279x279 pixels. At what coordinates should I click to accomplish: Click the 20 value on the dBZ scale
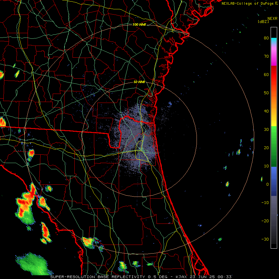coord(266,148)
